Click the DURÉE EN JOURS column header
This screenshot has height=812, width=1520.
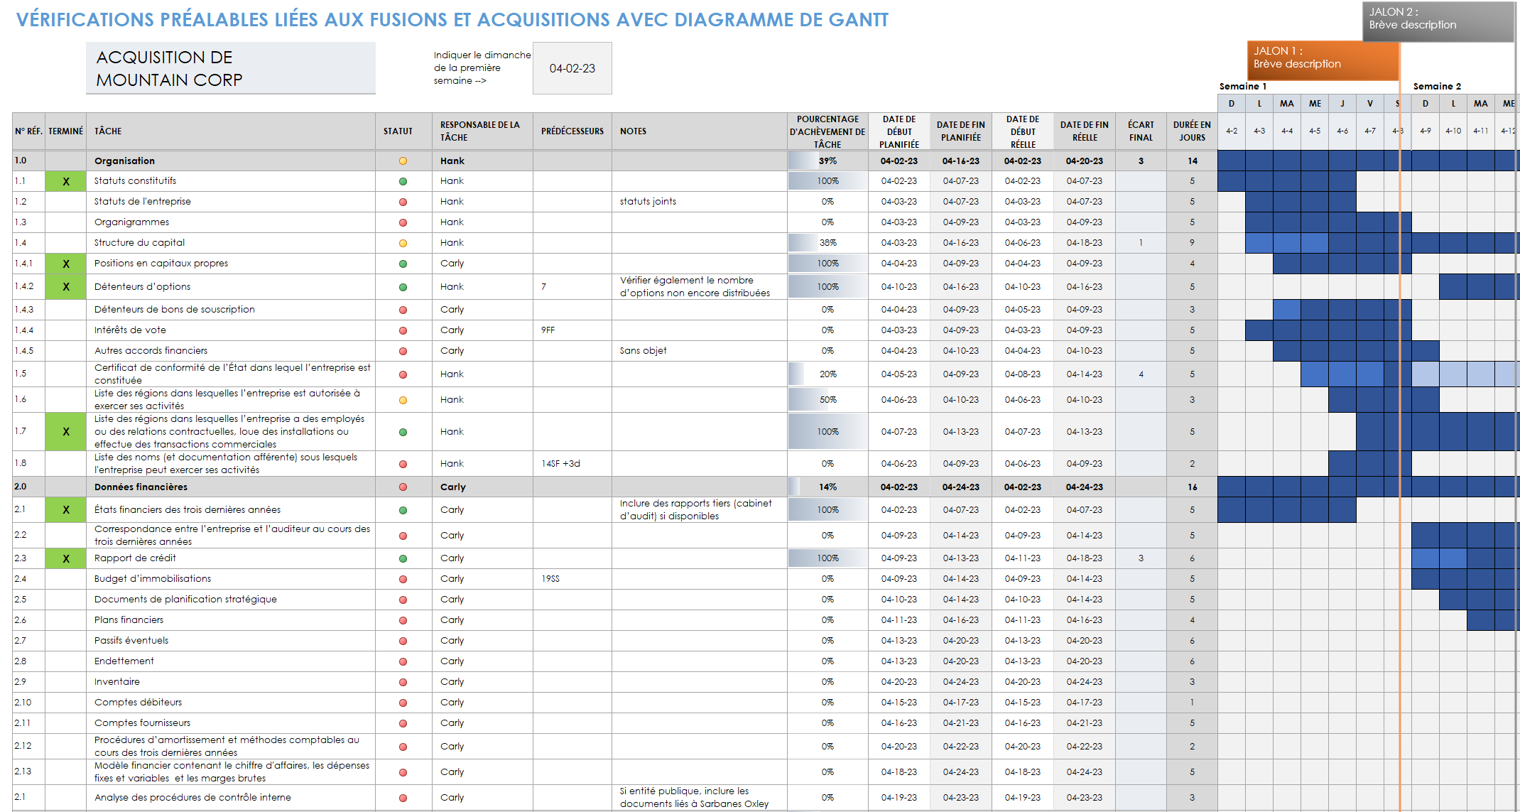pyautogui.click(x=1192, y=131)
